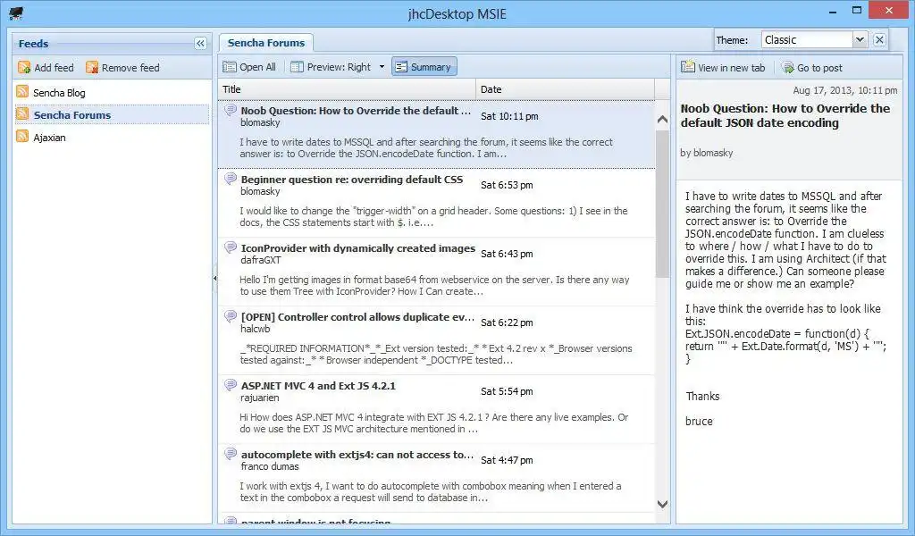Minimize the jhcDesktop MSIE window
Image resolution: width=915 pixels, height=536 pixels.
tap(834, 11)
